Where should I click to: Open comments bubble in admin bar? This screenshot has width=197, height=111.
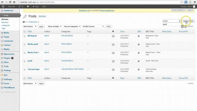pyautogui.click(x=28, y=6)
